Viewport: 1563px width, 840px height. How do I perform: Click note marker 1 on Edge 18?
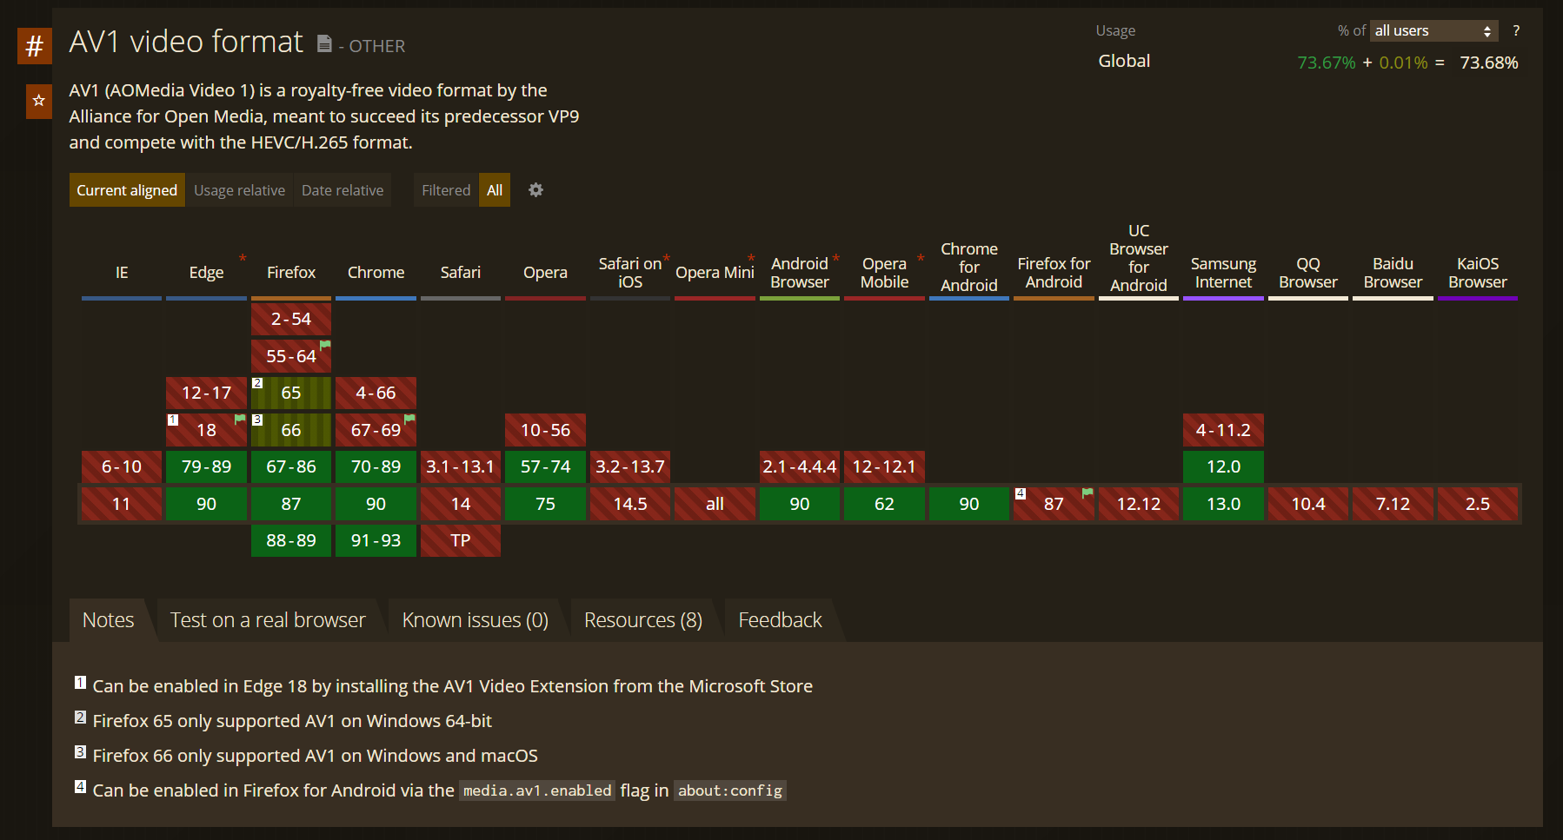(x=173, y=420)
